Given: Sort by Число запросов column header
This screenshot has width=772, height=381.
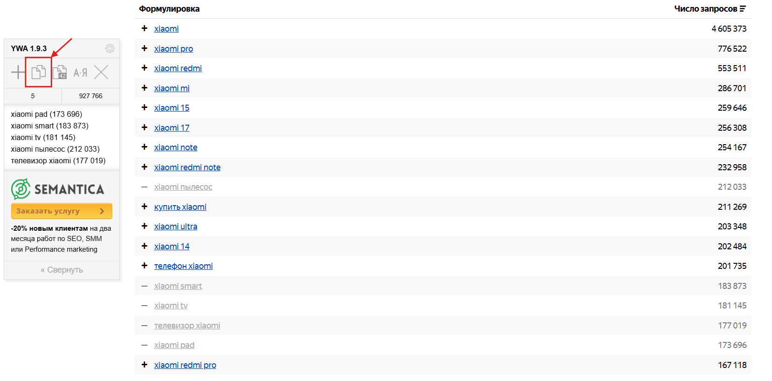Looking at the screenshot, I should [705, 9].
